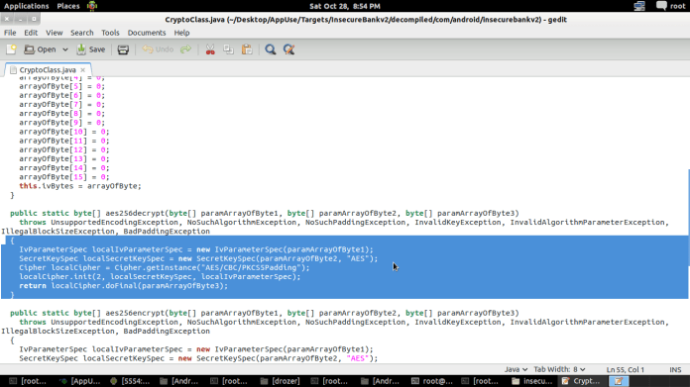Screen dimensions: 690x387
Task: Open Find with magnifying glass icon
Action: point(271,49)
